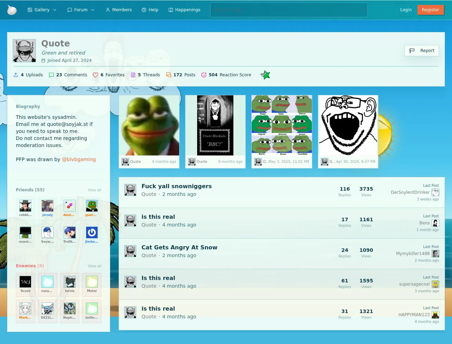The width and height of the screenshot is (452, 344).
Task: Open the open-mouth line drawing thumbnail
Action: pyautogui.click(x=348, y=125)
